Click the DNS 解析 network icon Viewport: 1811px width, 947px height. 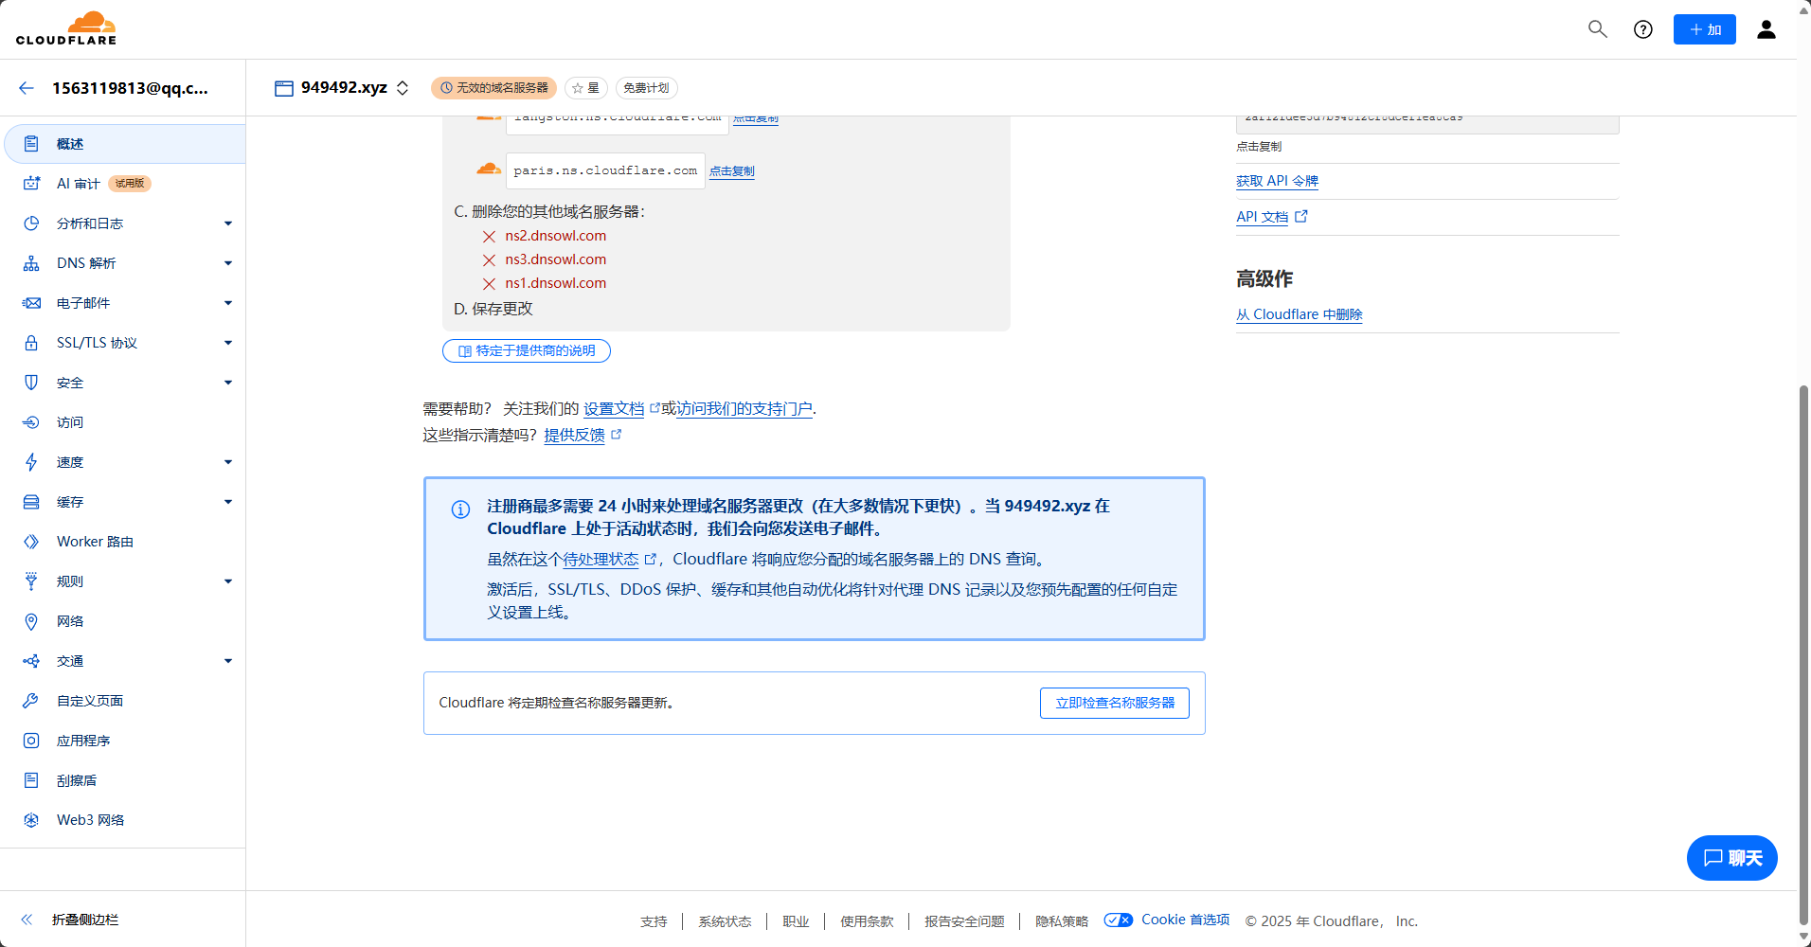[31, 263]
